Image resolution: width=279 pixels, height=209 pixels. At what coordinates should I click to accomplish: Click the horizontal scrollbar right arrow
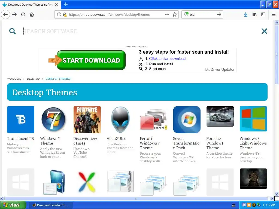click(272, 198)
